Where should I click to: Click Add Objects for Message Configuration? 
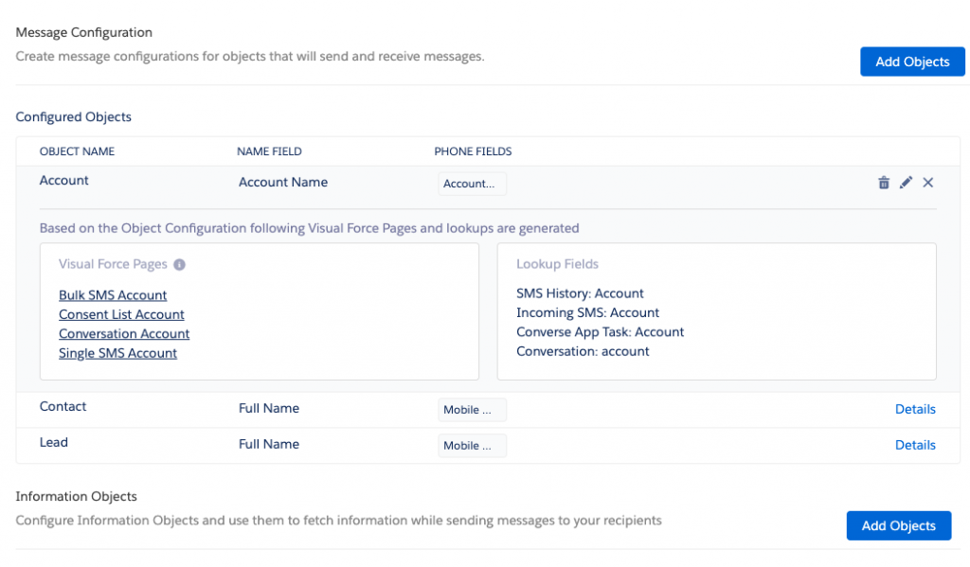coord(912,61)
